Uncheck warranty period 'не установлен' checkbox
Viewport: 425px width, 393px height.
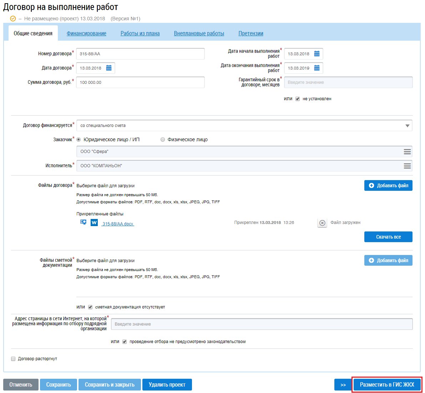[298, 99]
